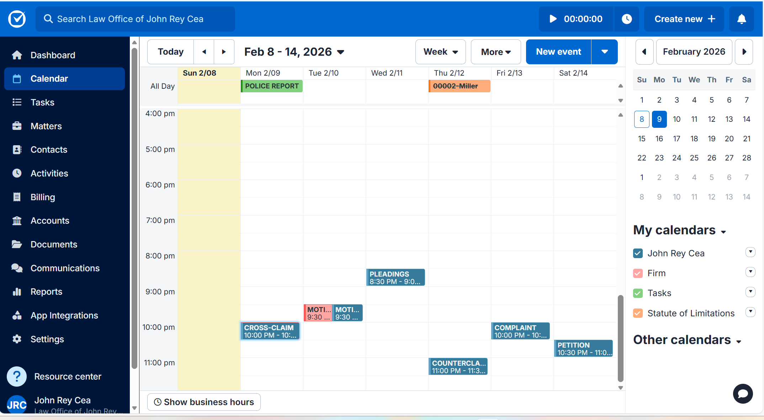Open Tasks calendar color options arrow
The width and height of the screenshot is (764, 420).
click(x=750, y=292)
